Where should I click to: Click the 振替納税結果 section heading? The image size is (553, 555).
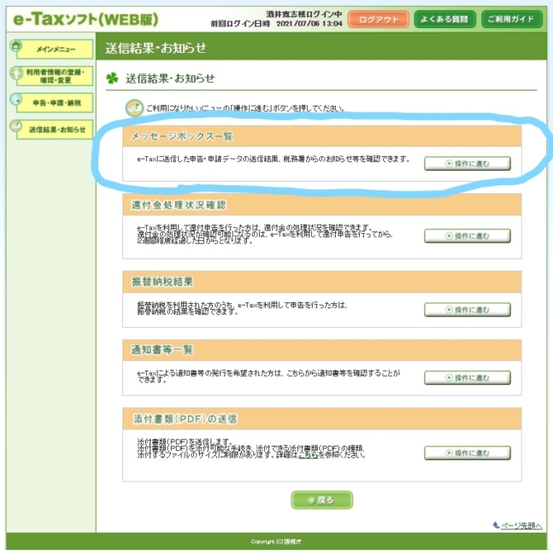[x=162, y=282]
